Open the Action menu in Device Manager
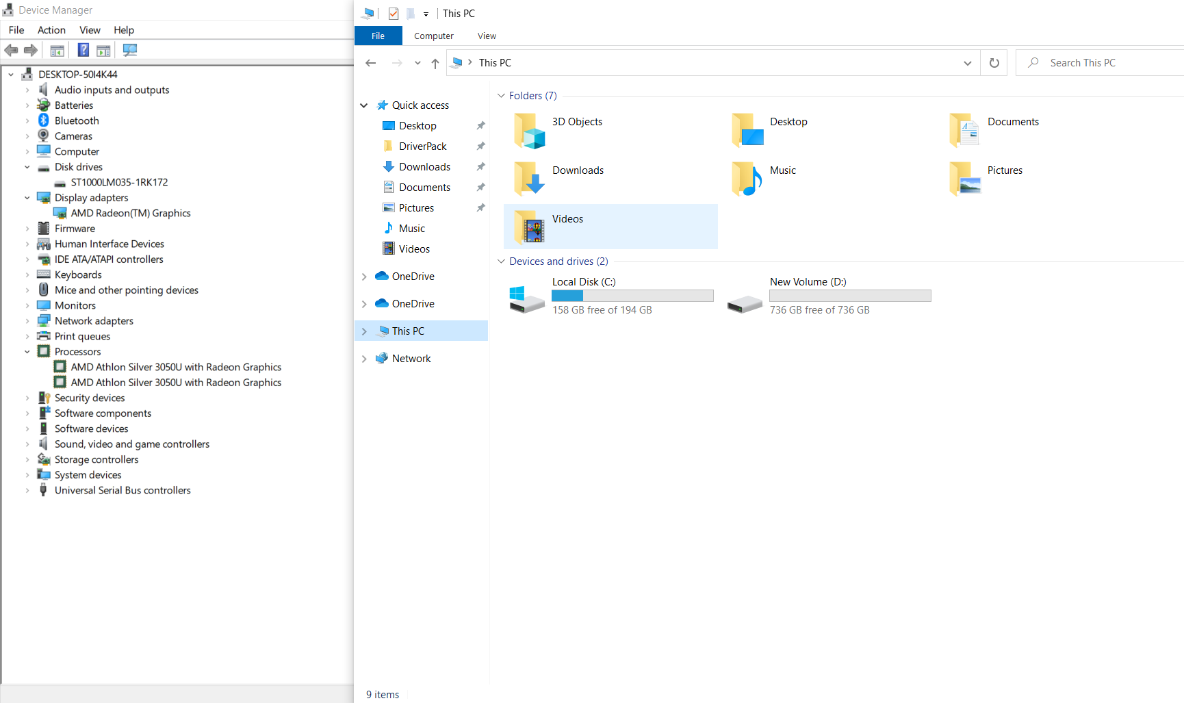Image resolution: width=1184 pixels, height=703 pixels. 51,30
